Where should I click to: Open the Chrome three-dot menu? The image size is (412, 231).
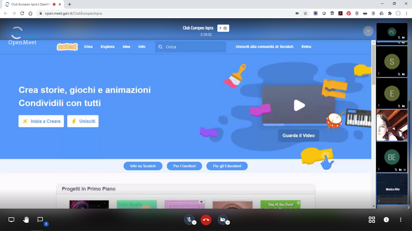point(406,13)
